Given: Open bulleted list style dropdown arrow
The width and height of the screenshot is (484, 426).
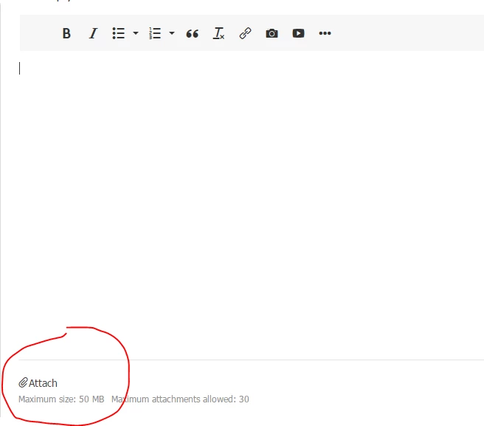Looking at the screenshot, I should coord(136,33).
